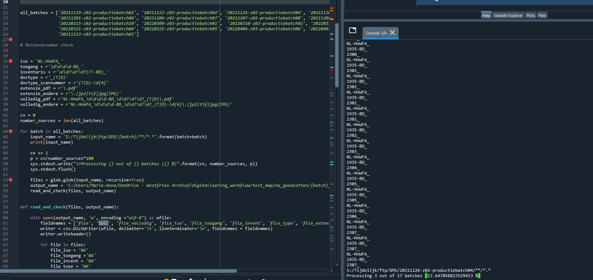Click the 'p = cn/number_sources*100' line
The height and width of the screenshot is (280, 593).
click(x=62, y=158)
